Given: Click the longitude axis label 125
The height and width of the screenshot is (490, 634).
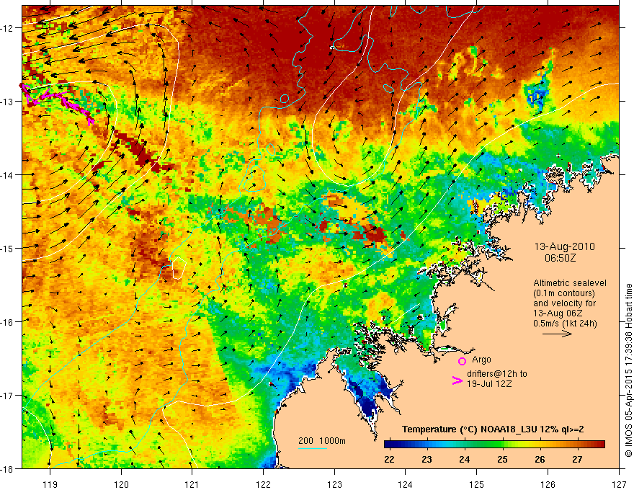Looking at the screenshot, I should (477, 484).
